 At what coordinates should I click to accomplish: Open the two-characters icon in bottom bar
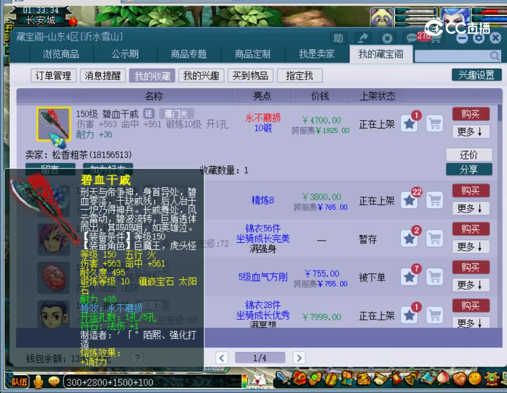(x=347, y=378)
